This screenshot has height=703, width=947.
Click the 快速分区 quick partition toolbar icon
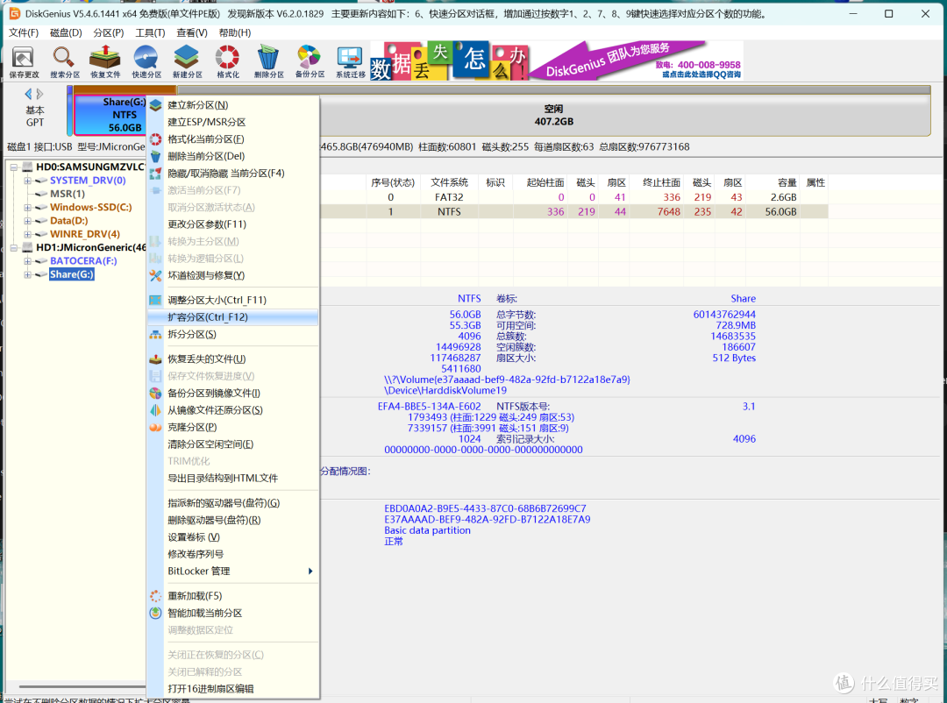tap(146, 61)
